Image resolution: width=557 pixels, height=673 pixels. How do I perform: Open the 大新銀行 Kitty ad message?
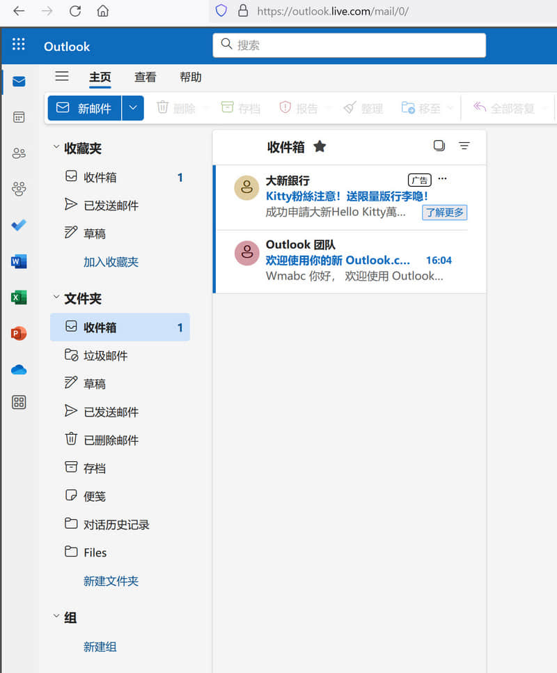point(351,197)
